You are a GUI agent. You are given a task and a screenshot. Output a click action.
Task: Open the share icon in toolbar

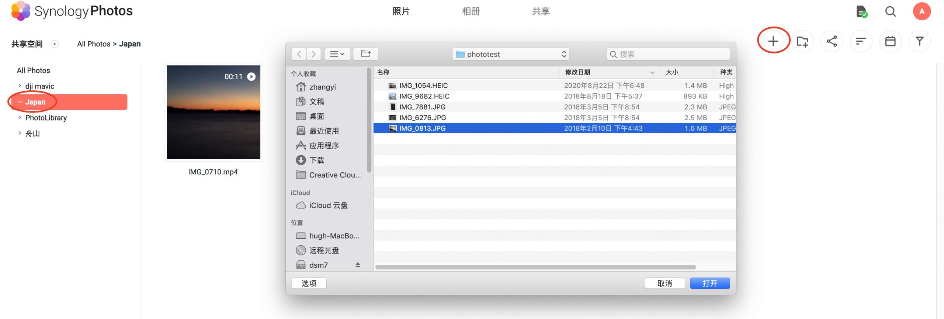point(832,41)
